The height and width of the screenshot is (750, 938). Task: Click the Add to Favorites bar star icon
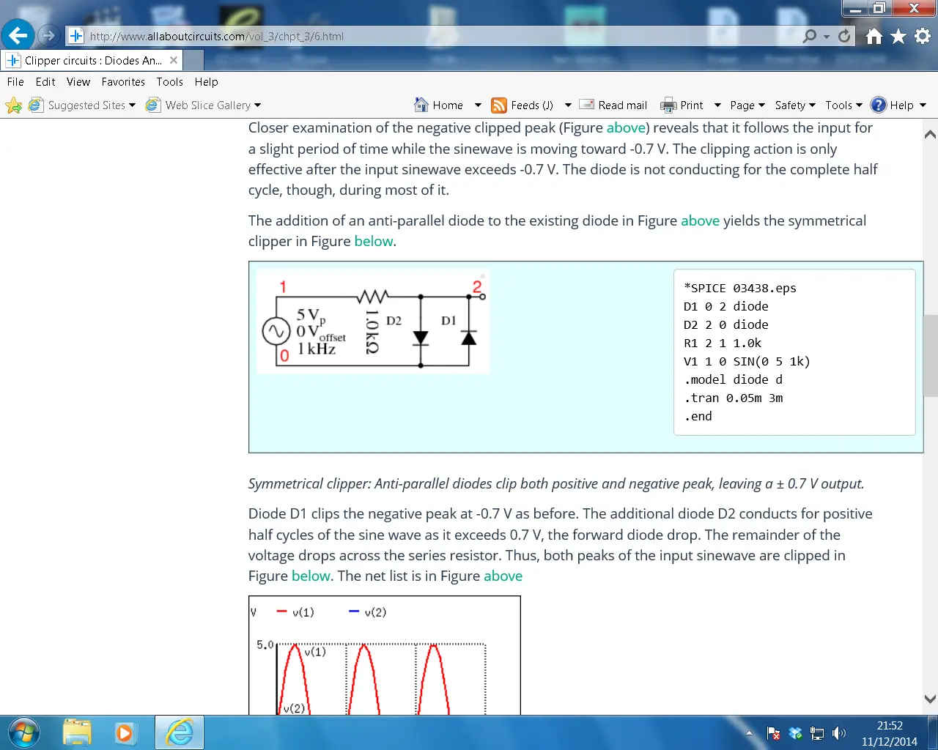[13, 105]
